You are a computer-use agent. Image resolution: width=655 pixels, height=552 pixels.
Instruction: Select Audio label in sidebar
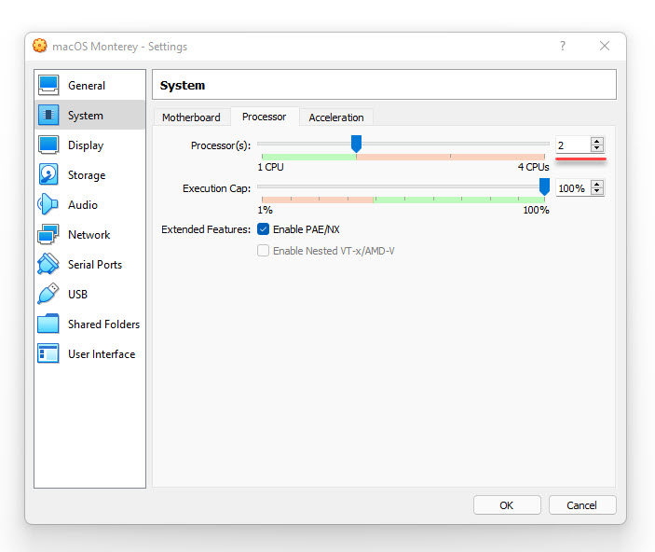point(83,205)
